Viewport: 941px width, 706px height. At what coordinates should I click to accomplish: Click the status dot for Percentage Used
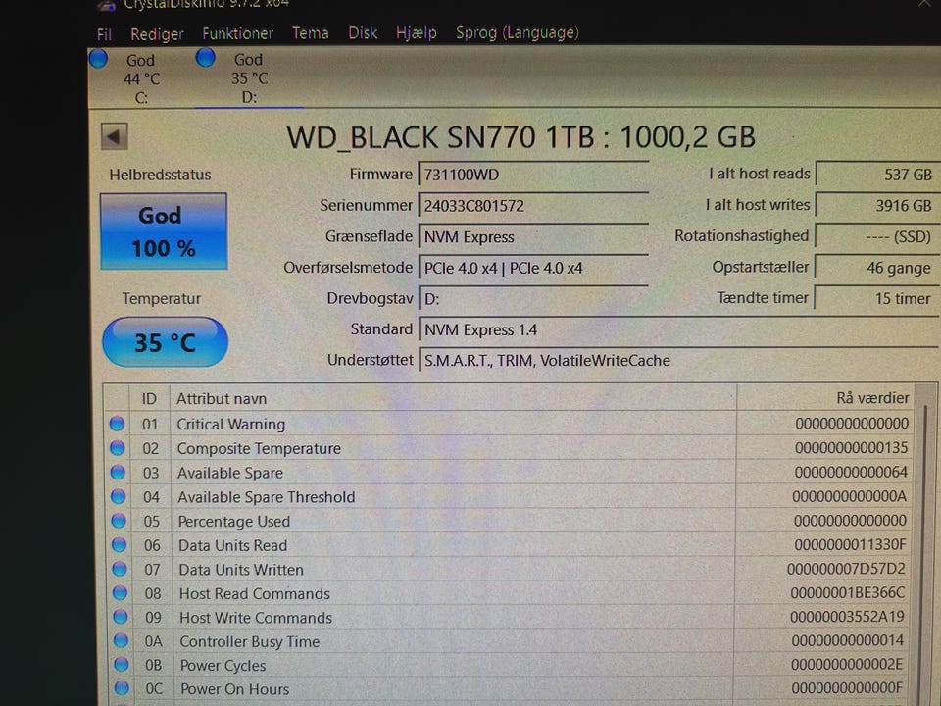(x=119, y=521)
